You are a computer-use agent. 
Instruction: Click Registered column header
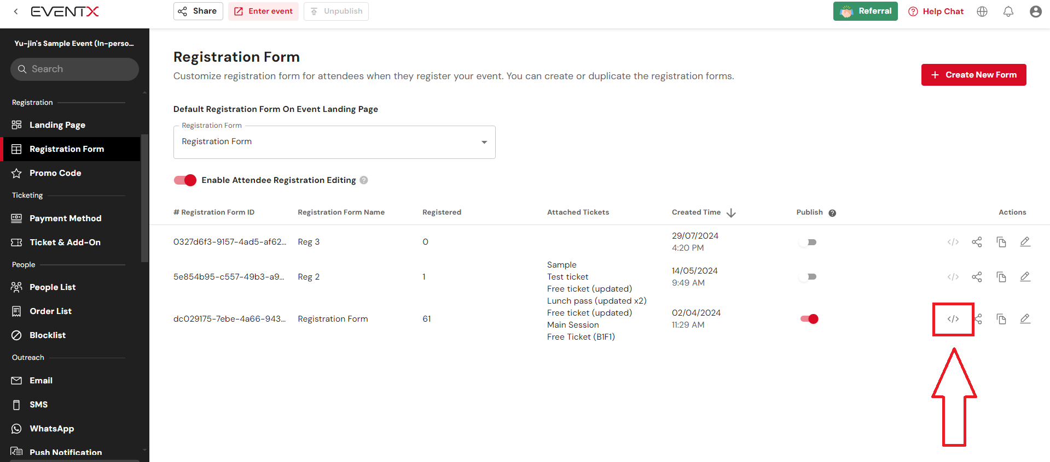point(442,212)
